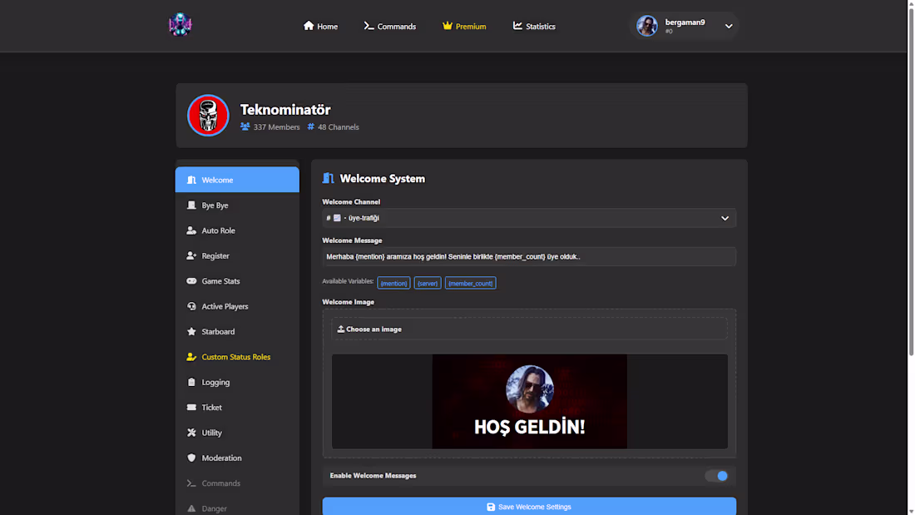Click the Danger warning triangle icon
The height and width of the screenshot is (515, 915).
point(191,508)
